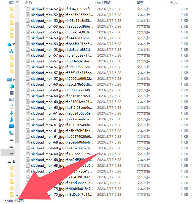Image resolution: width=195 pixels, height=204 pixels.
Task: Select file skidpad_mp4-60_jpg.rf.3ccd78e65db
Action: coord(62,84)
